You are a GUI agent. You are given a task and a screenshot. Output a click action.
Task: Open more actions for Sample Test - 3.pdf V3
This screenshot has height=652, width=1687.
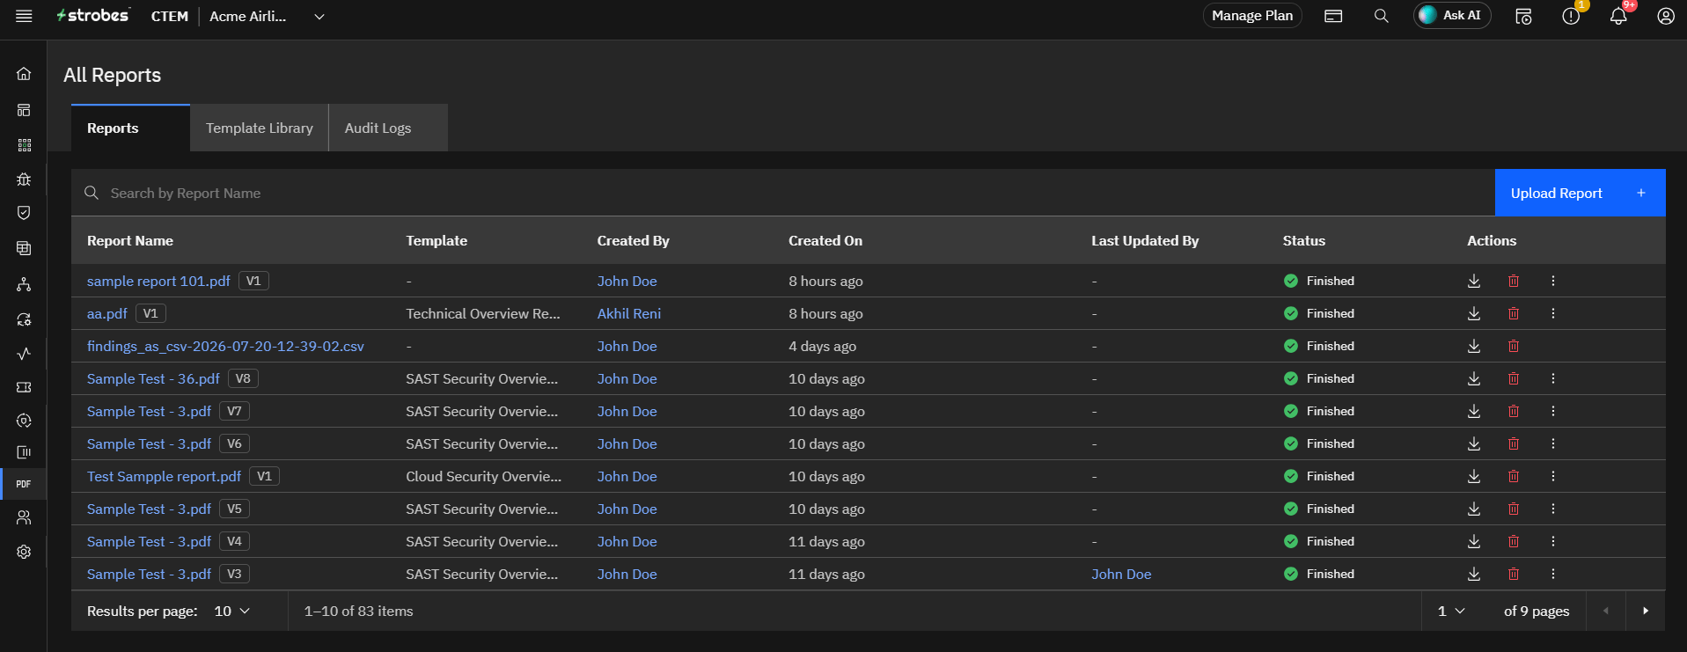click(x=1553, y=574)
